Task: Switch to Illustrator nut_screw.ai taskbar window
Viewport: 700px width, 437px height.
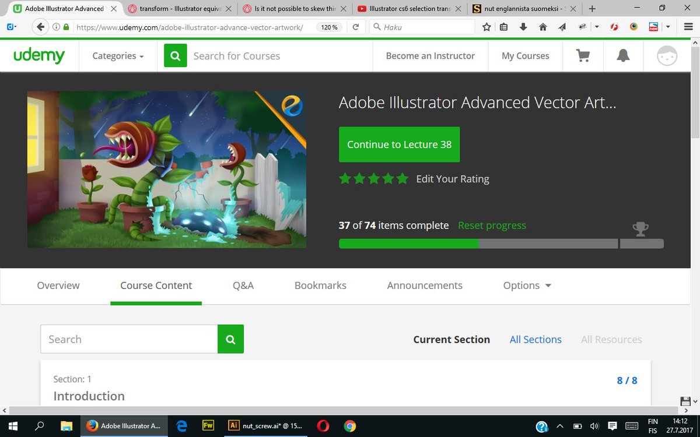Action: click(265, 426)
